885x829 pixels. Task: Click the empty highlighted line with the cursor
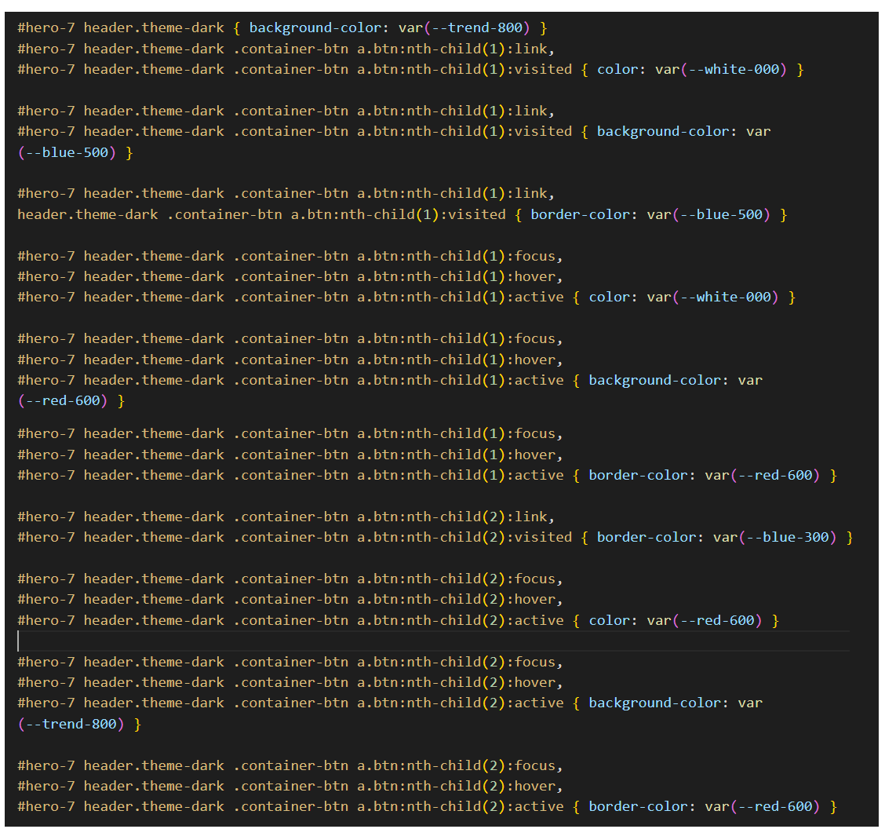(392, 641)
